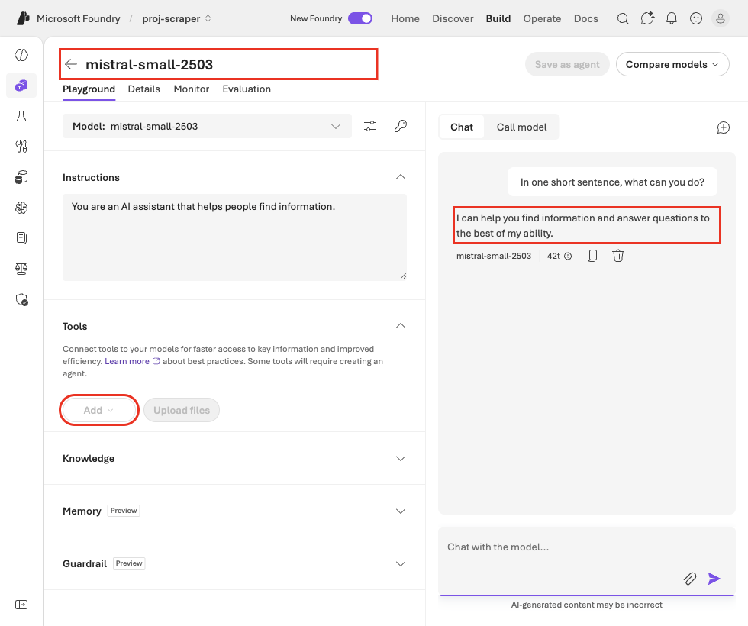Click the 42t token count

tap(553, 257)
